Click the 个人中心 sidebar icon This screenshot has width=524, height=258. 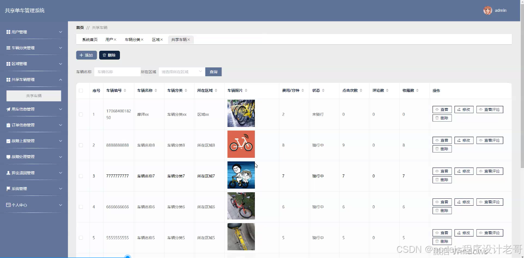tap(8, 205)
